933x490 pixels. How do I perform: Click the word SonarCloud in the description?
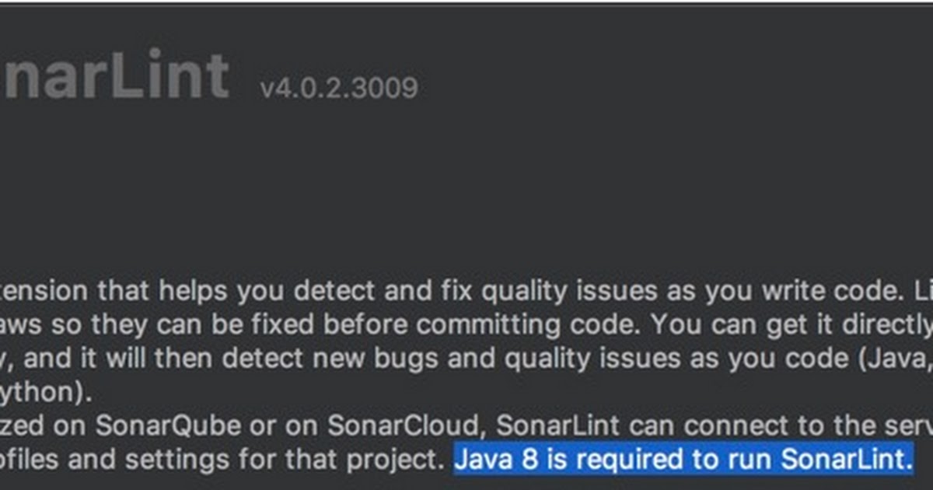pyautogui.click(x=403, y=425)
